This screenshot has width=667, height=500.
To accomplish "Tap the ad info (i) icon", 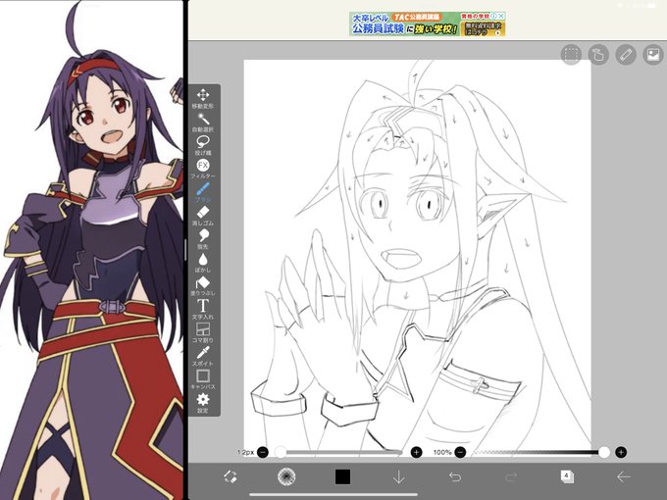I will pyautogui.click(x=494, y=16).
